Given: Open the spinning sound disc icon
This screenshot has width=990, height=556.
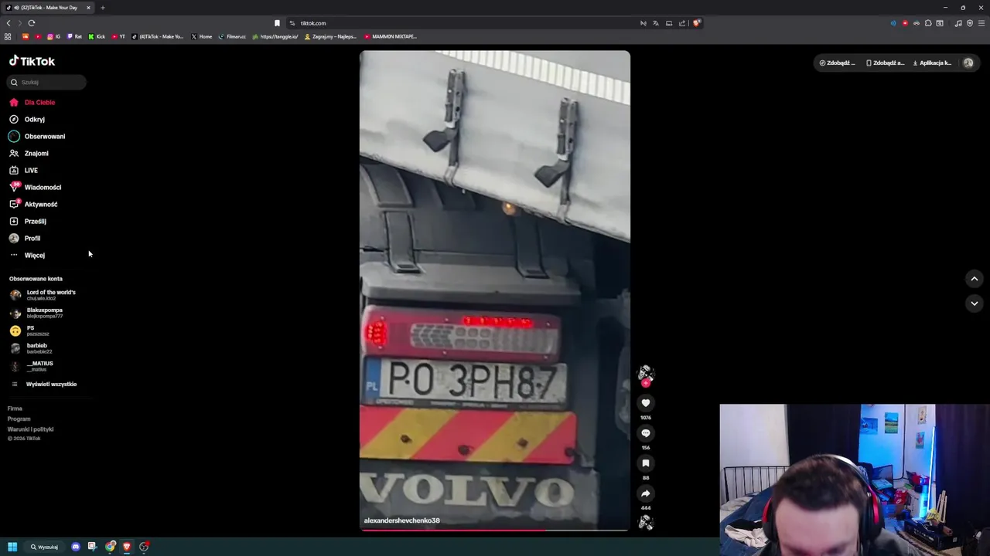Looking at the screenshot, I should (646, 523).
